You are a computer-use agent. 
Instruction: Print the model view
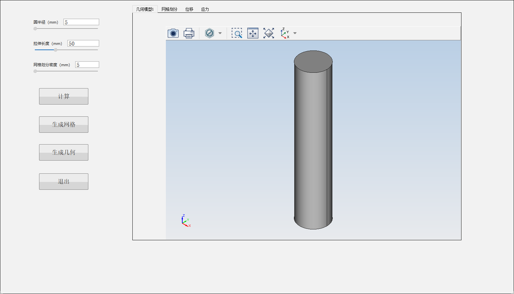click(189, 33)
